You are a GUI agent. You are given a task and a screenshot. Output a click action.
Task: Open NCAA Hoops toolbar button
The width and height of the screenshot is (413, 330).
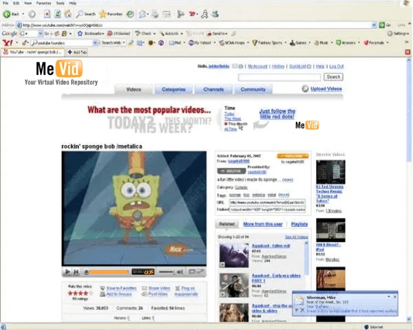[232, 43]
